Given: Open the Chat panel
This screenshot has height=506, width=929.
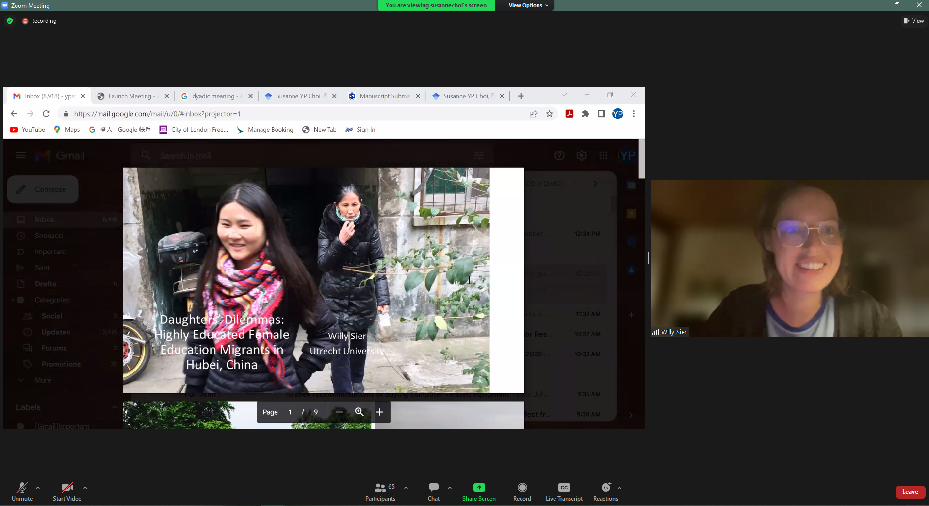Looking at the screenshot, I should point(434,491).
